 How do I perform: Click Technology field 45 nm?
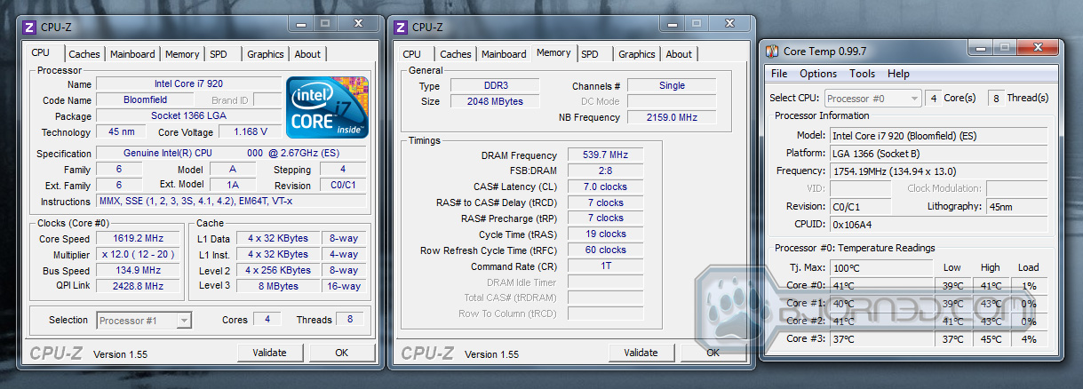coord(121,132)
